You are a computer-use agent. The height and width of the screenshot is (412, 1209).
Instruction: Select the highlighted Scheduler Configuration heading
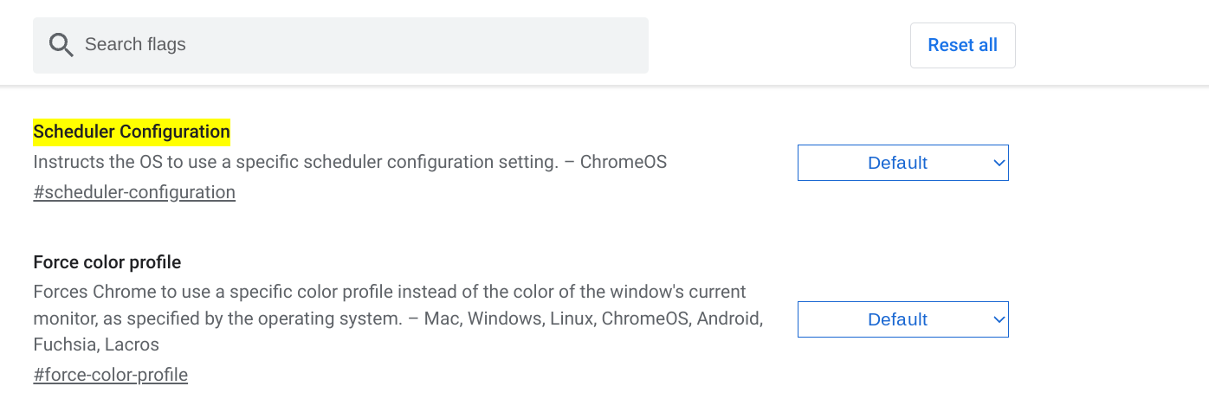(132, 132)
